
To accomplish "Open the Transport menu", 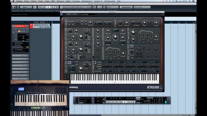I will [x=76, y=1].
